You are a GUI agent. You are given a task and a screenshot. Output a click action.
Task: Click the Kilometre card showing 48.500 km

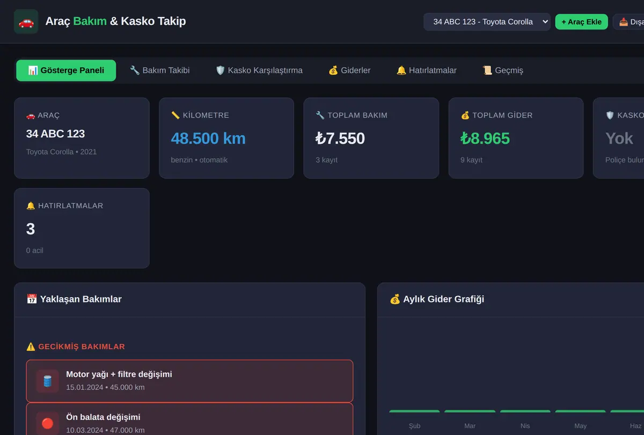[x=226, y=138]
